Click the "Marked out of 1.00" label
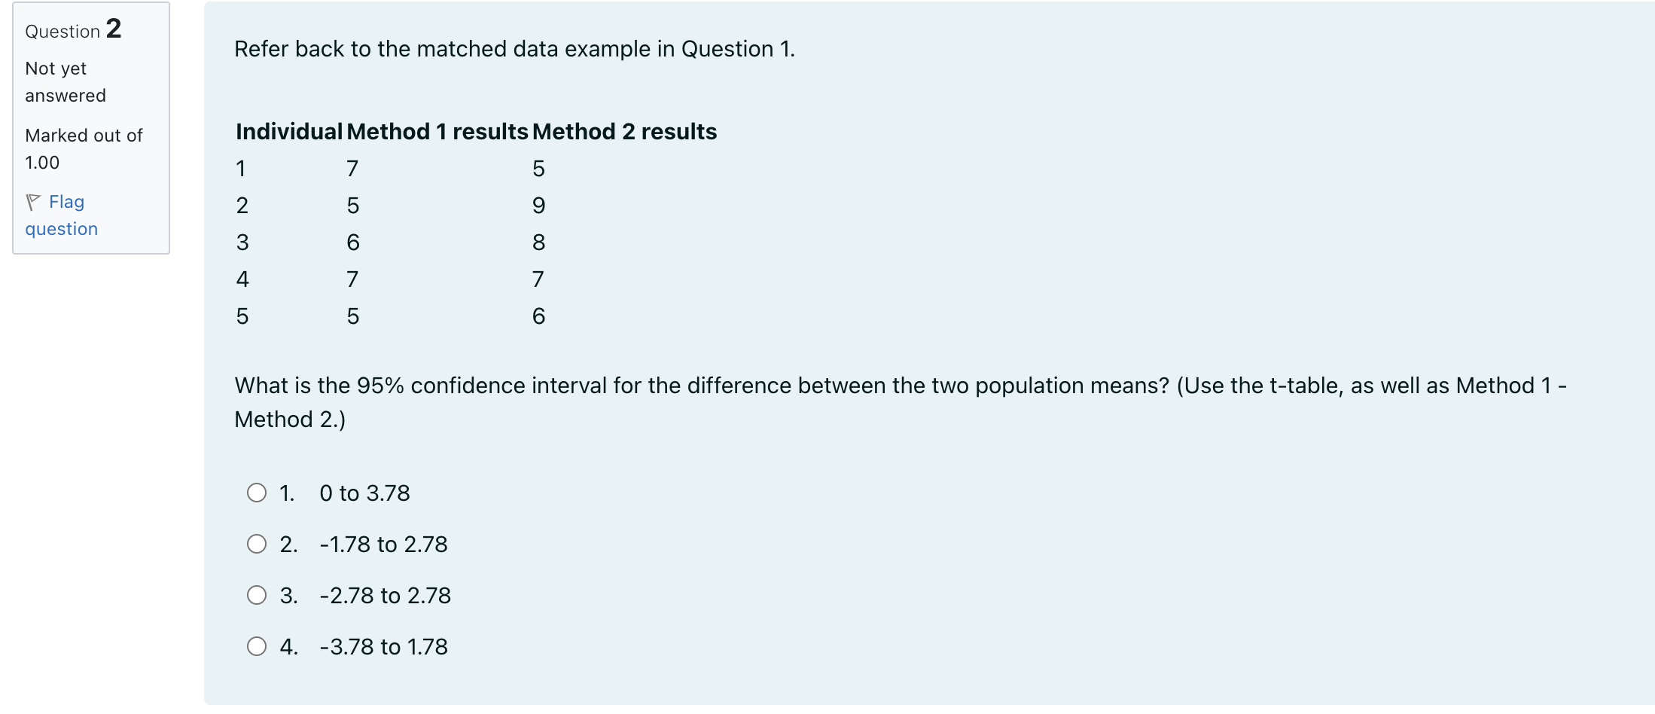The width and height of the screenshot is (1655, 714). pyautogui.click(x=83, y=148)
